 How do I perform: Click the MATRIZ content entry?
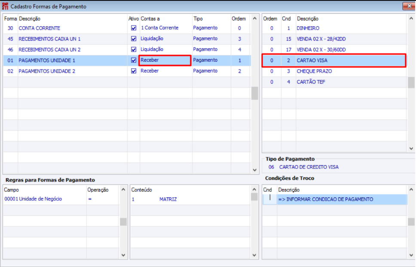(168, 199)
